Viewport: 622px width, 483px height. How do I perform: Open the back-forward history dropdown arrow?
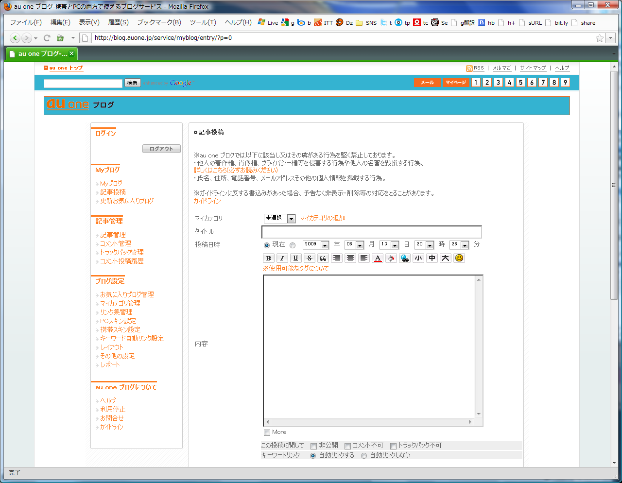[35, 38]
